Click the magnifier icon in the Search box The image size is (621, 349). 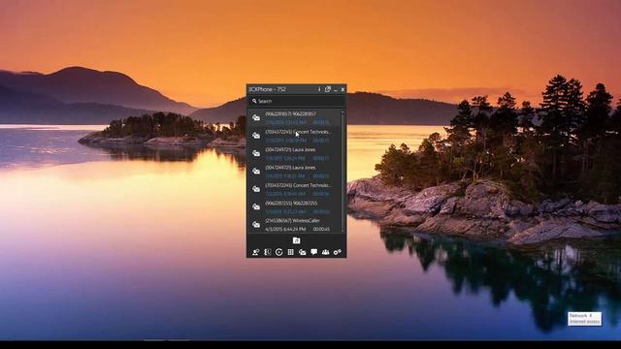click(x=254, y=101)
